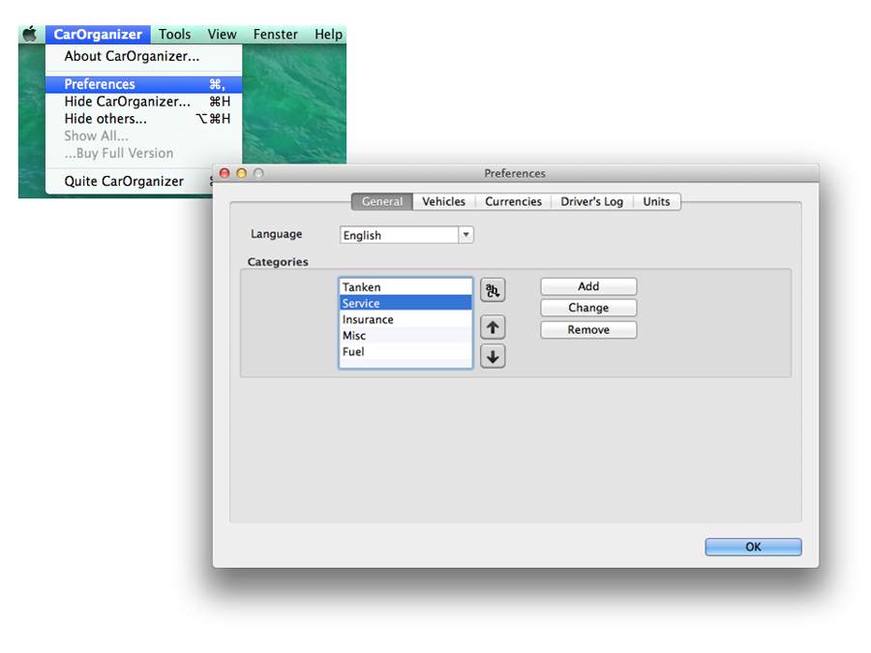Viewport: 871px width, 653px height.
Task: Move selected category up with arrow
Action: click(493, 328)
